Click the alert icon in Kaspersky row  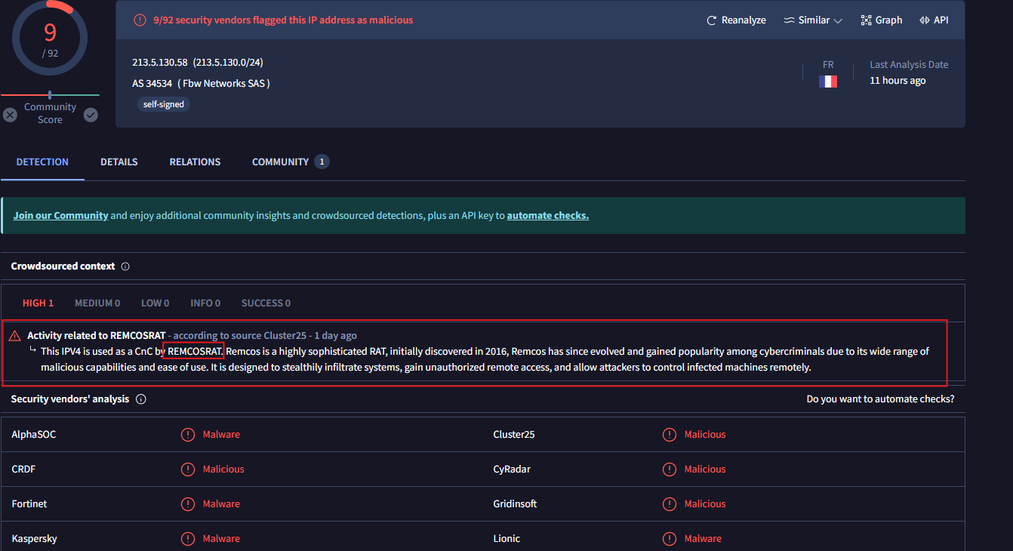[188, 538]
